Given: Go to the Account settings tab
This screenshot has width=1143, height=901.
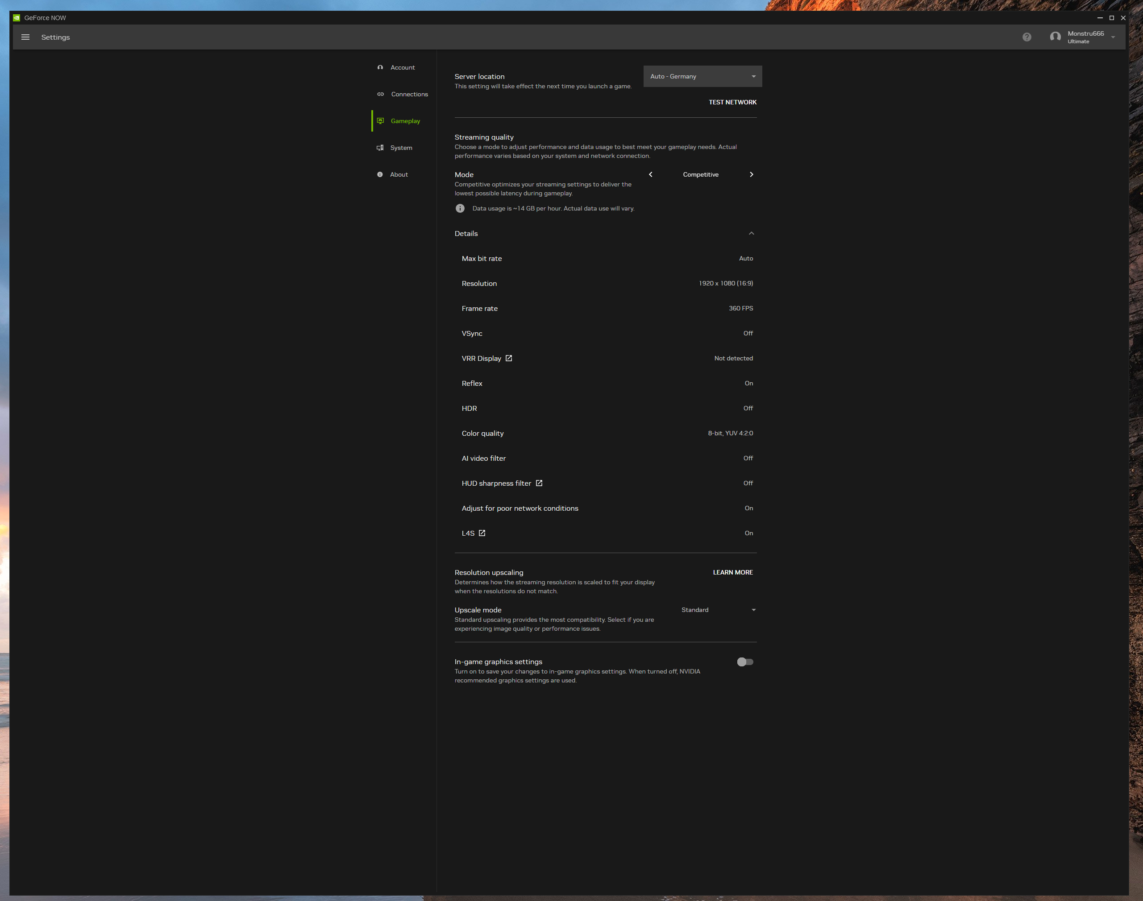Looking at the screenshot, I should pyautogui.click(x=402, y=67).
